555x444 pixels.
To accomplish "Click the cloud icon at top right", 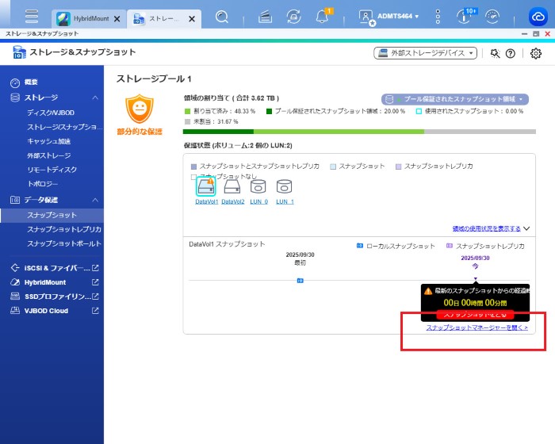I will (x=538, y=17).
